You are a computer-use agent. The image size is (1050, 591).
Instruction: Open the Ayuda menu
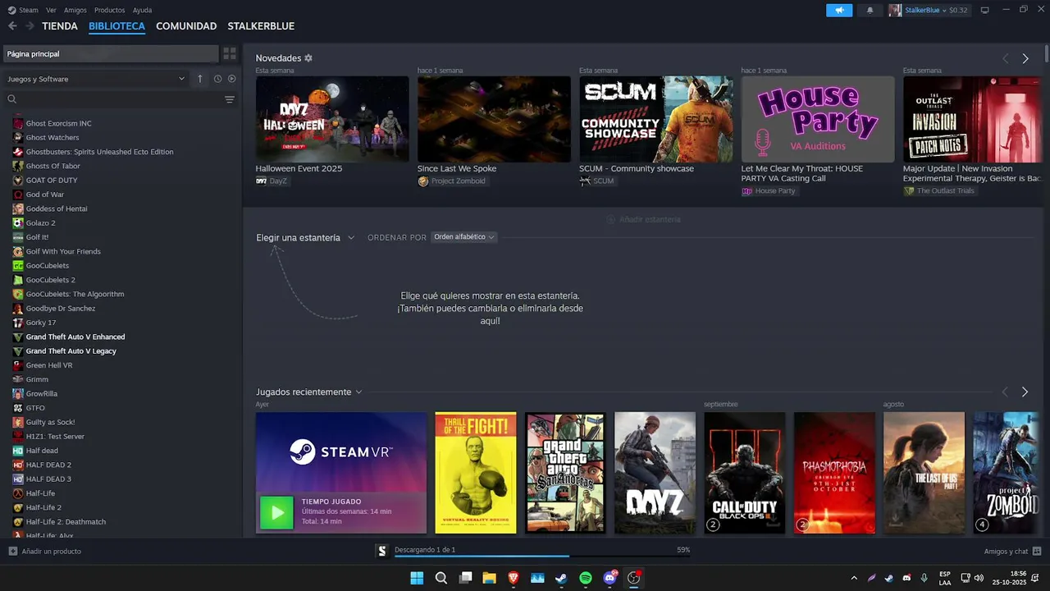142,10
